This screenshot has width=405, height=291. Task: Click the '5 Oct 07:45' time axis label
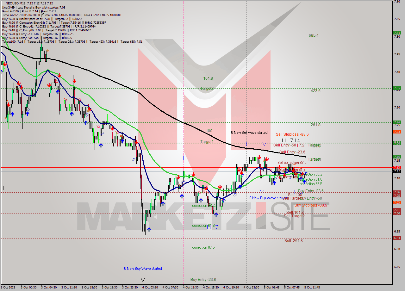292,288
